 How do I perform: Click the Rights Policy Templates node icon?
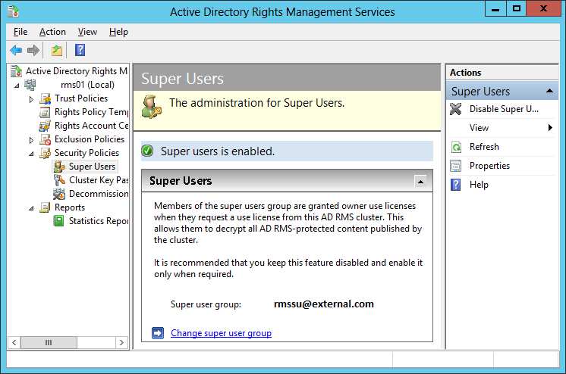pos(45,112)
